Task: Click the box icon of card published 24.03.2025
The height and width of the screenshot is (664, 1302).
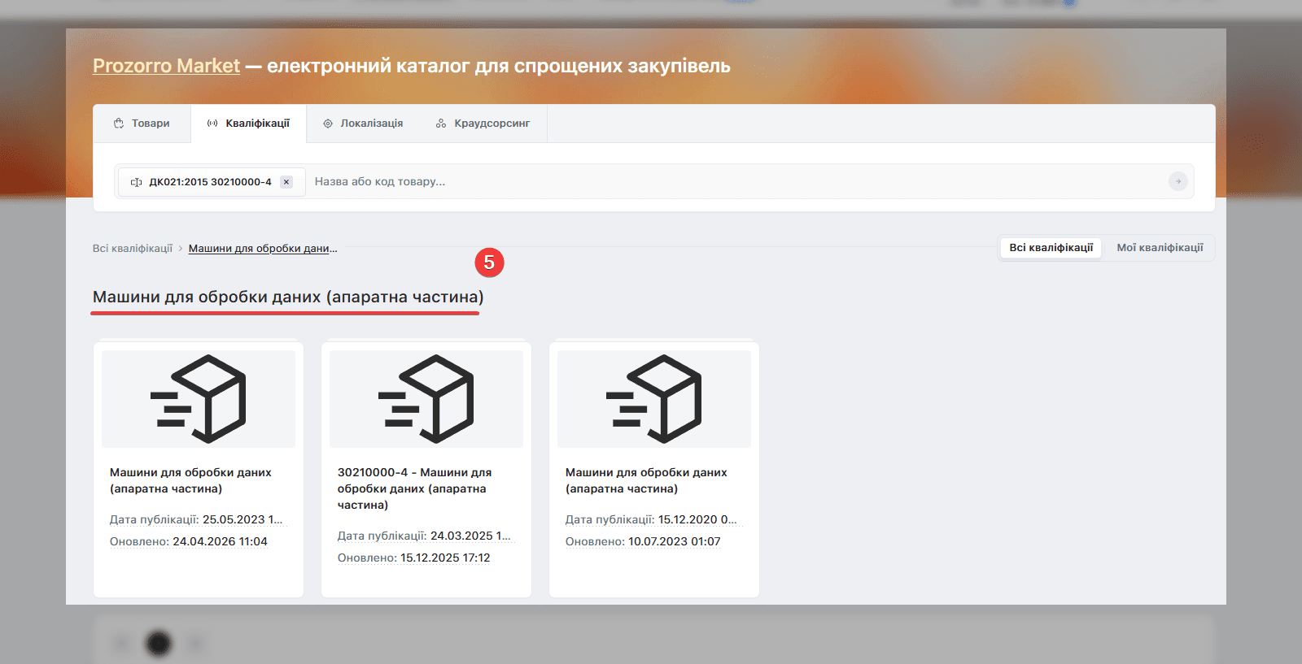Action: (426, 399)
